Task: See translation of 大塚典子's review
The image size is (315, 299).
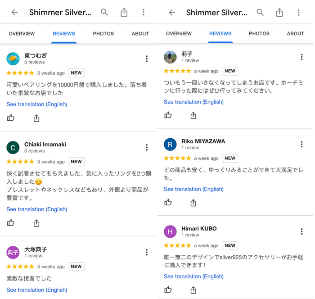Action: click(x=37, y=290)
